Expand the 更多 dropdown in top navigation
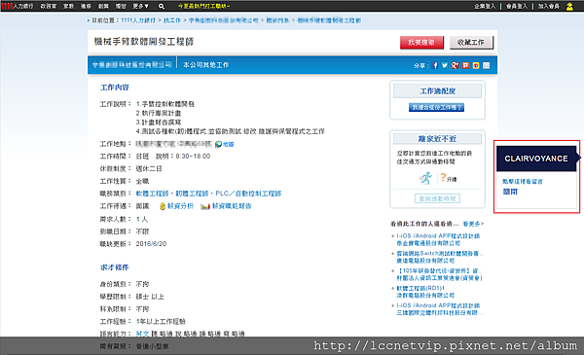This screenshot has height=355, width=584. [141, 6]
